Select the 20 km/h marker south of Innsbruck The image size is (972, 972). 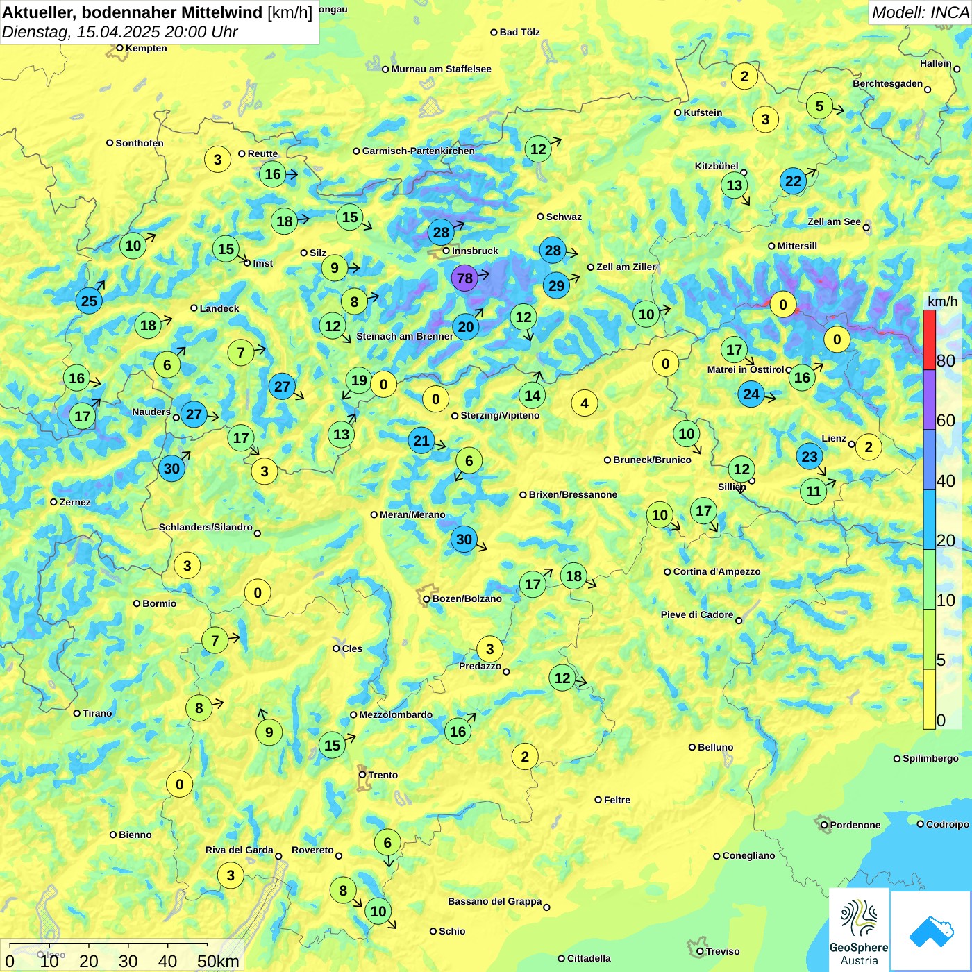[466, 326]
